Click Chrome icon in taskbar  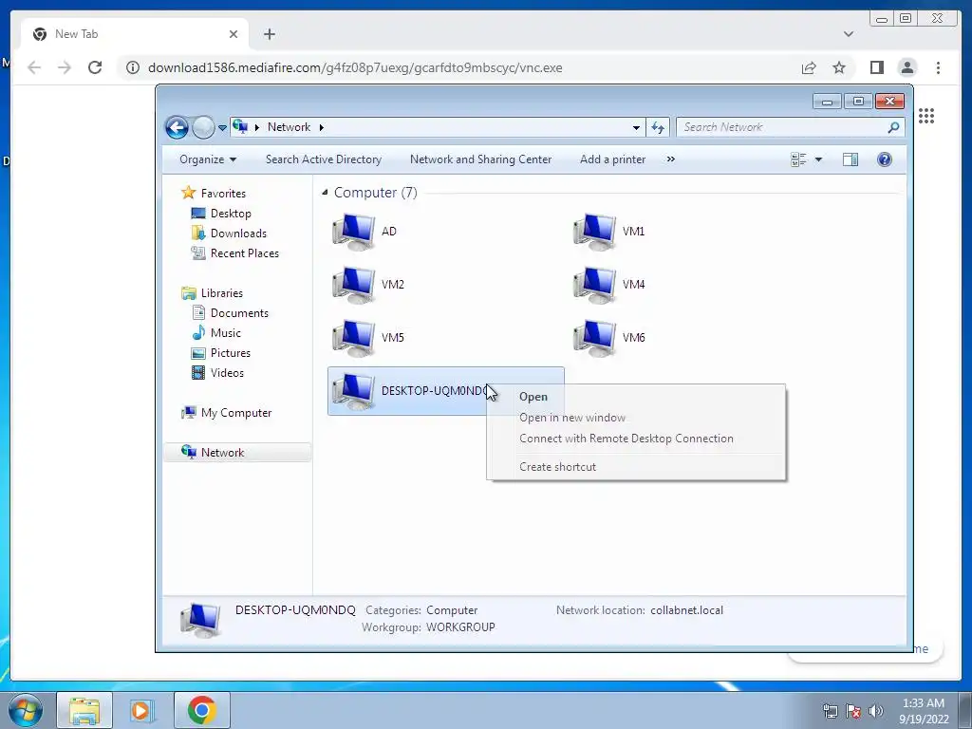pos(201,710)
